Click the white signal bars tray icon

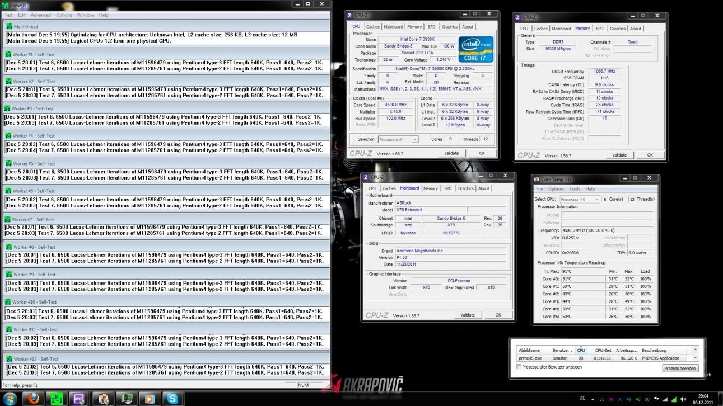coord(665,399)
